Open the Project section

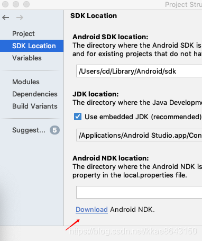[23, 33]
